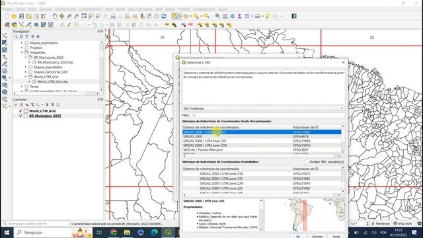The image size is (423, 238).
Task: Select SIRGAS 2000 / UTM zone 23S recent row
Action: (262, 141)
